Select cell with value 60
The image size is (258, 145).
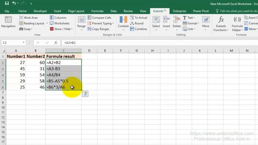click(x=35, y=62)
